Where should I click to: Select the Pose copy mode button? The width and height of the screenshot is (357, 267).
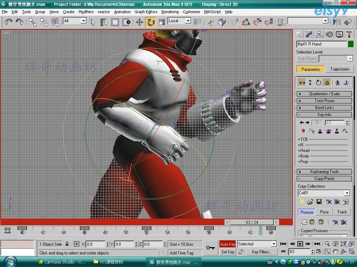point(324,212)
